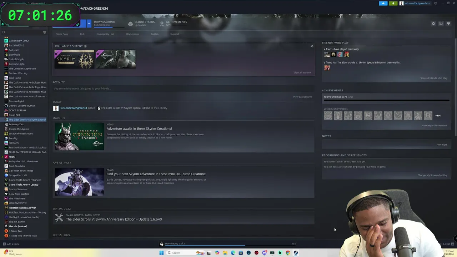Click the Steam taskbar icon
The height and width of the screenshot is (257, 457).
tap(296, 253)
